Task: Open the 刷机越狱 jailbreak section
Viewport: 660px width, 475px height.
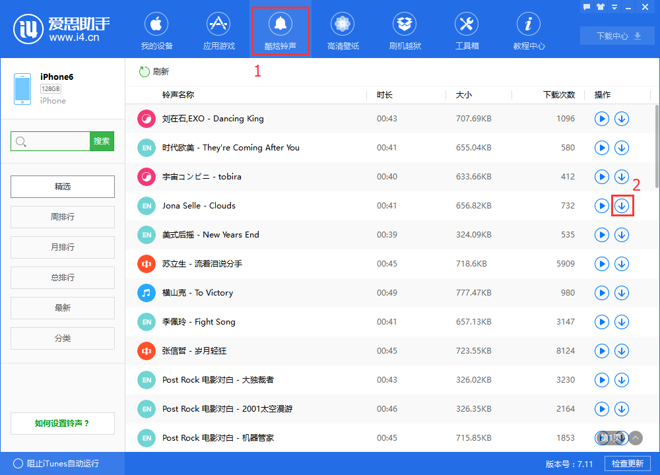Action: click(x=405, y=30)
